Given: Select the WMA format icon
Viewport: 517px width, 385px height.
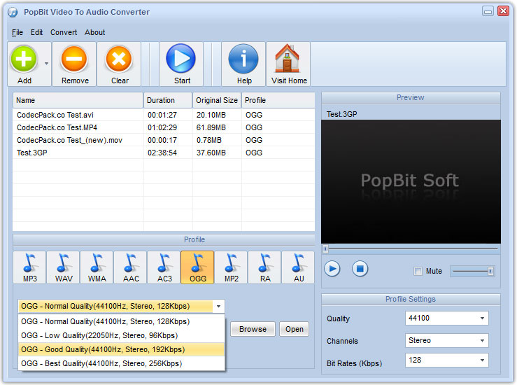Looking at the screenshot, I should [97, 267].
